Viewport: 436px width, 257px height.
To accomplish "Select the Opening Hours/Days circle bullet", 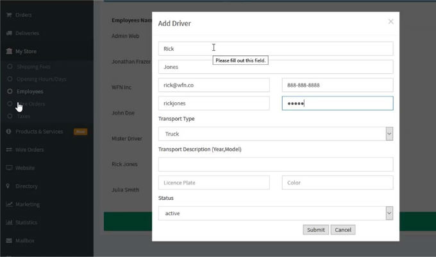I will click(x=10, y=79).
